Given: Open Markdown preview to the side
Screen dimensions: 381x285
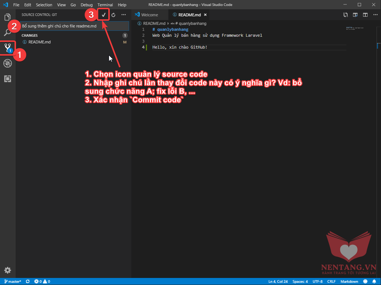Looking at the screenshot, I should (355, 15).
